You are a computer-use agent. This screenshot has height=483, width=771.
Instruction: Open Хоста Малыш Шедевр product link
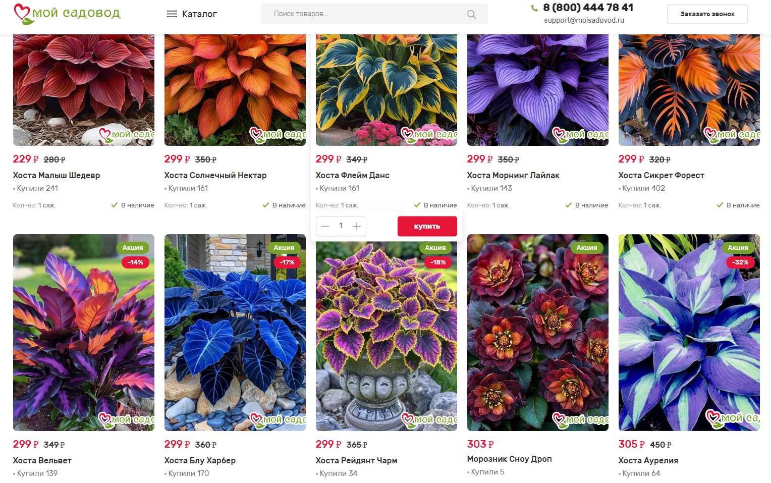[x=57, y=175]
